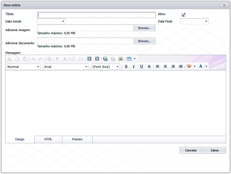Screen dimensions: 231x174
Task: Expand the highlight color dropdown arrow
Action: [x=194, y=66]
